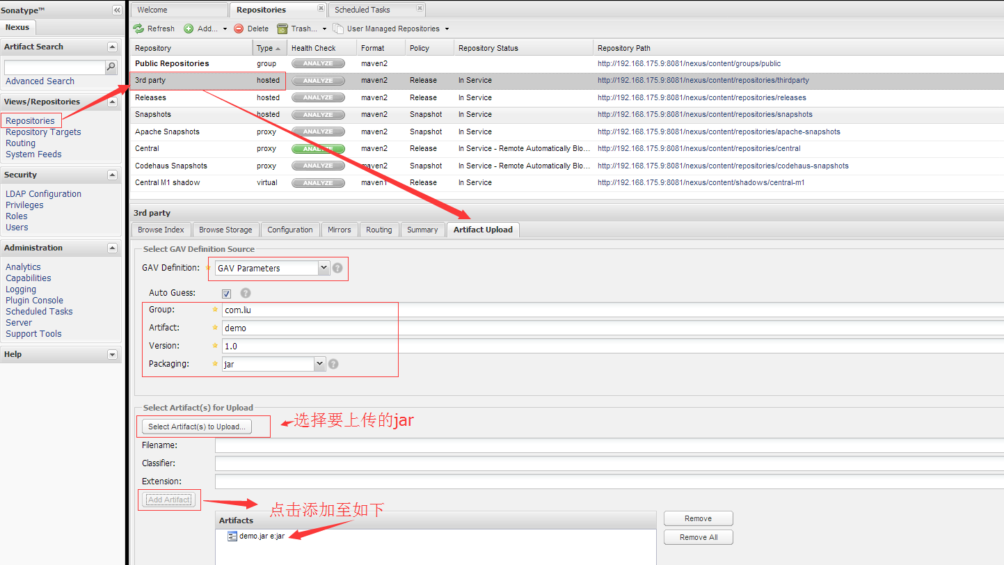Click the artifact search magnifier icon

[x=111, y=67]
